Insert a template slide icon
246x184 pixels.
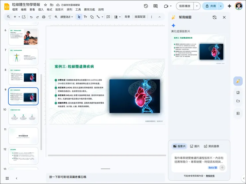coord(24,17)
